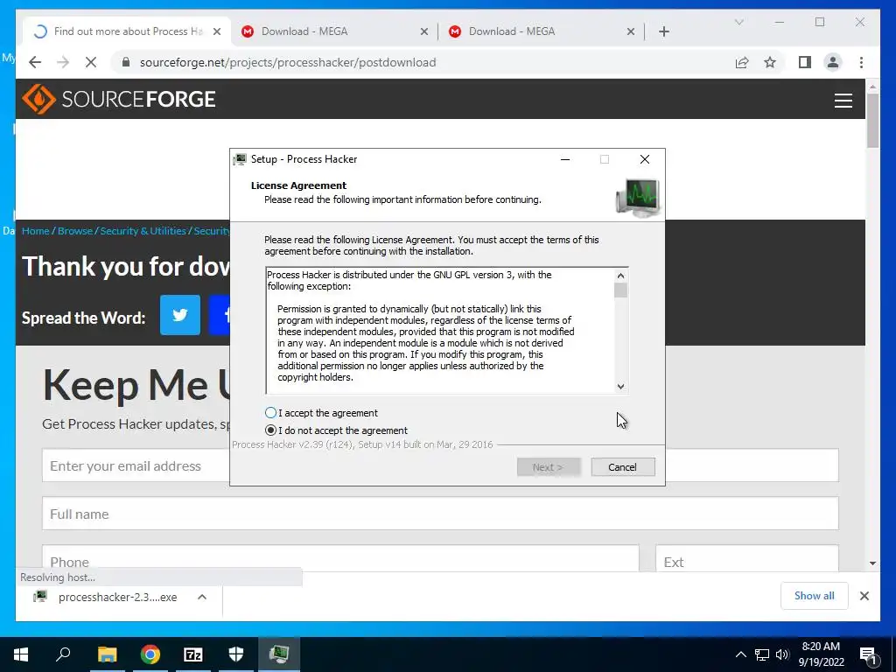Click the Ext input field
Viewport: 896px width, 672px height.
point(747,558)
